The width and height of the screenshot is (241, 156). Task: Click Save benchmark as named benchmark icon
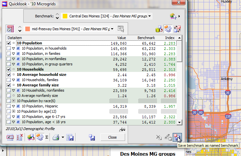coord(177,137)
